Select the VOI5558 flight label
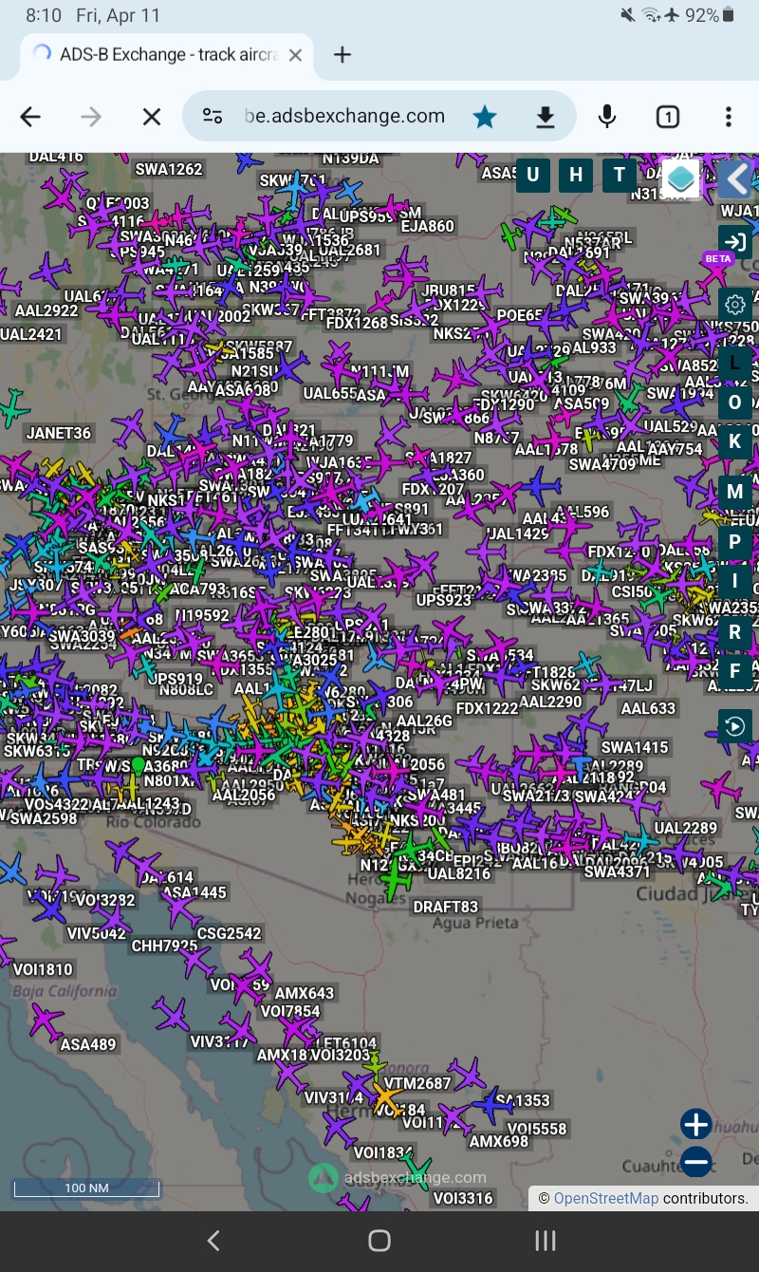 pos(536,1129)
